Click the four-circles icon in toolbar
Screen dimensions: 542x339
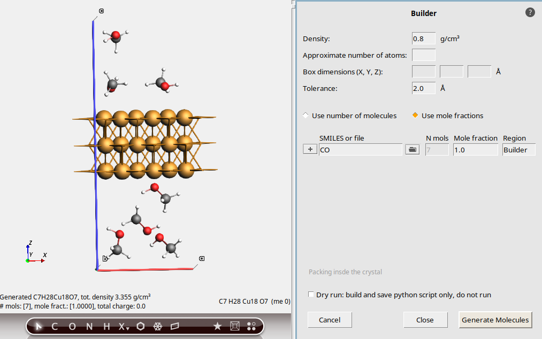pyautogui.click(x=251, y=326)
